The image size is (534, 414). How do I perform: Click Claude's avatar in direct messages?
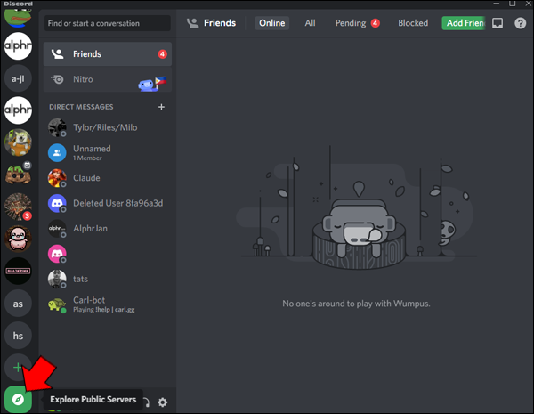click(x=57, y=178)
